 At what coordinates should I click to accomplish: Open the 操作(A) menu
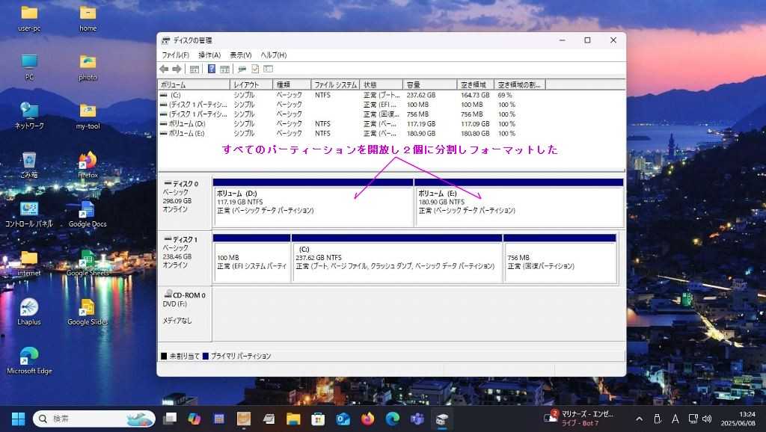click(x=209, y=55)
